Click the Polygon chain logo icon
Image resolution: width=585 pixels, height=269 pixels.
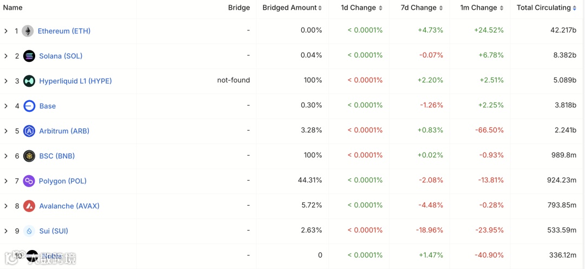tap(29, 181)
